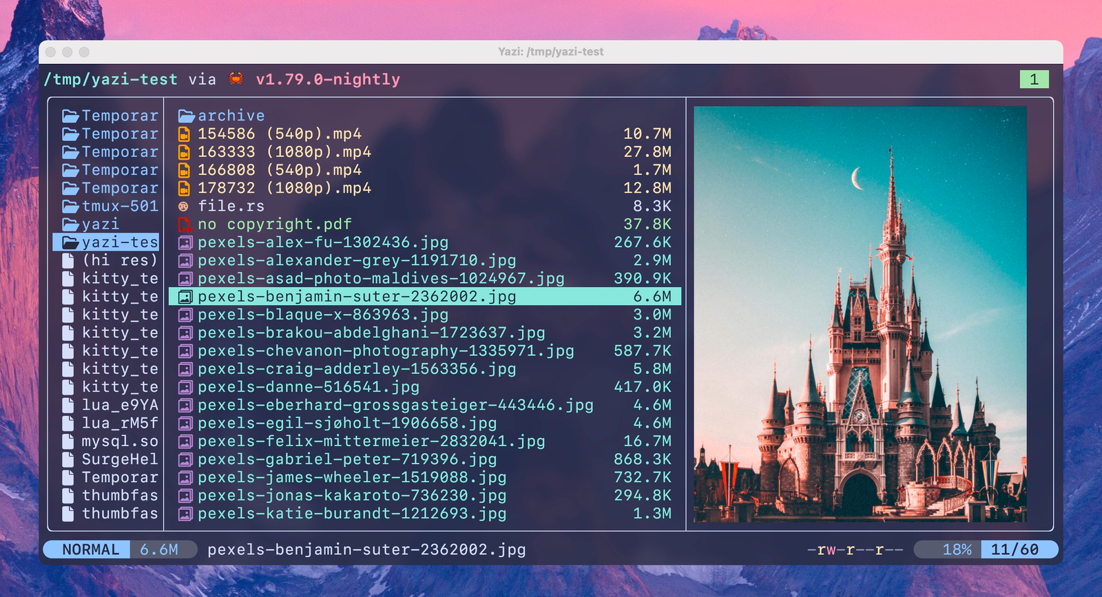Viewport: 1102px width, 597px height.
Task: Click the video file icon for 154586 (540p).mp4
Action: tap(184, 134)
